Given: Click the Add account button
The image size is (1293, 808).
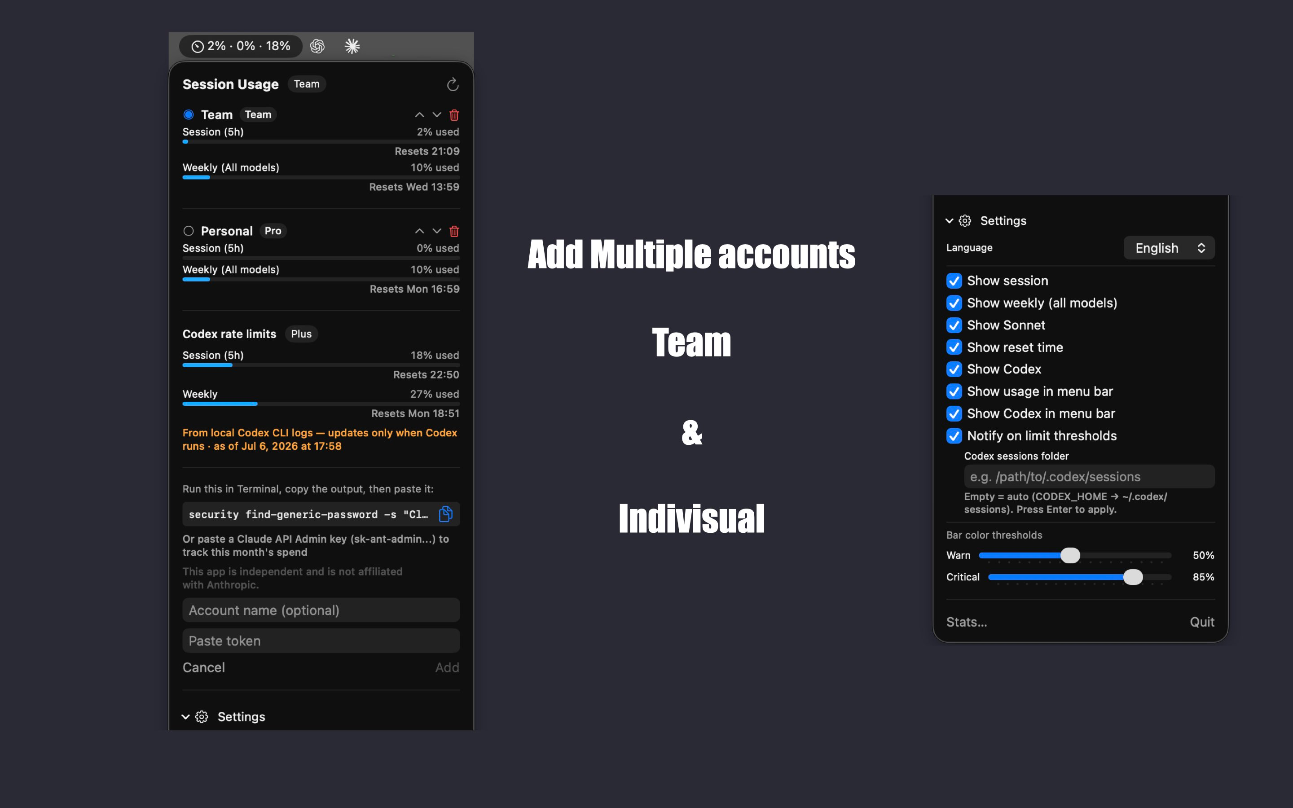Looking at the screenshot, I should 447,667.
